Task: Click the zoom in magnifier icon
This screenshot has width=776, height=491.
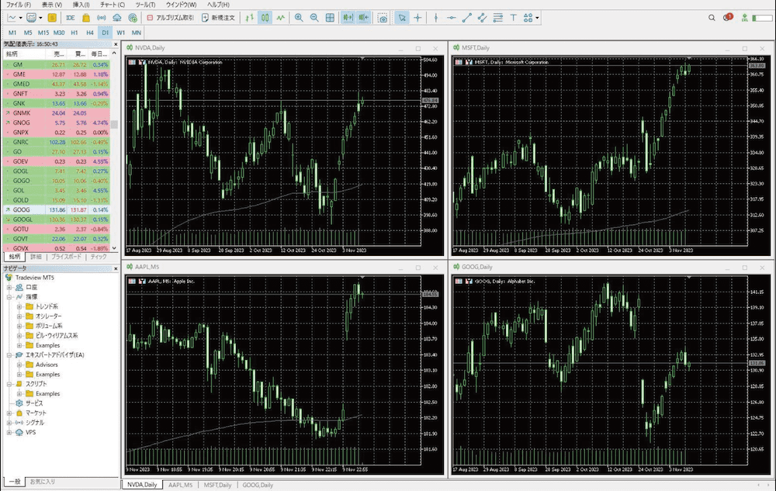Action: pos(299,17)
